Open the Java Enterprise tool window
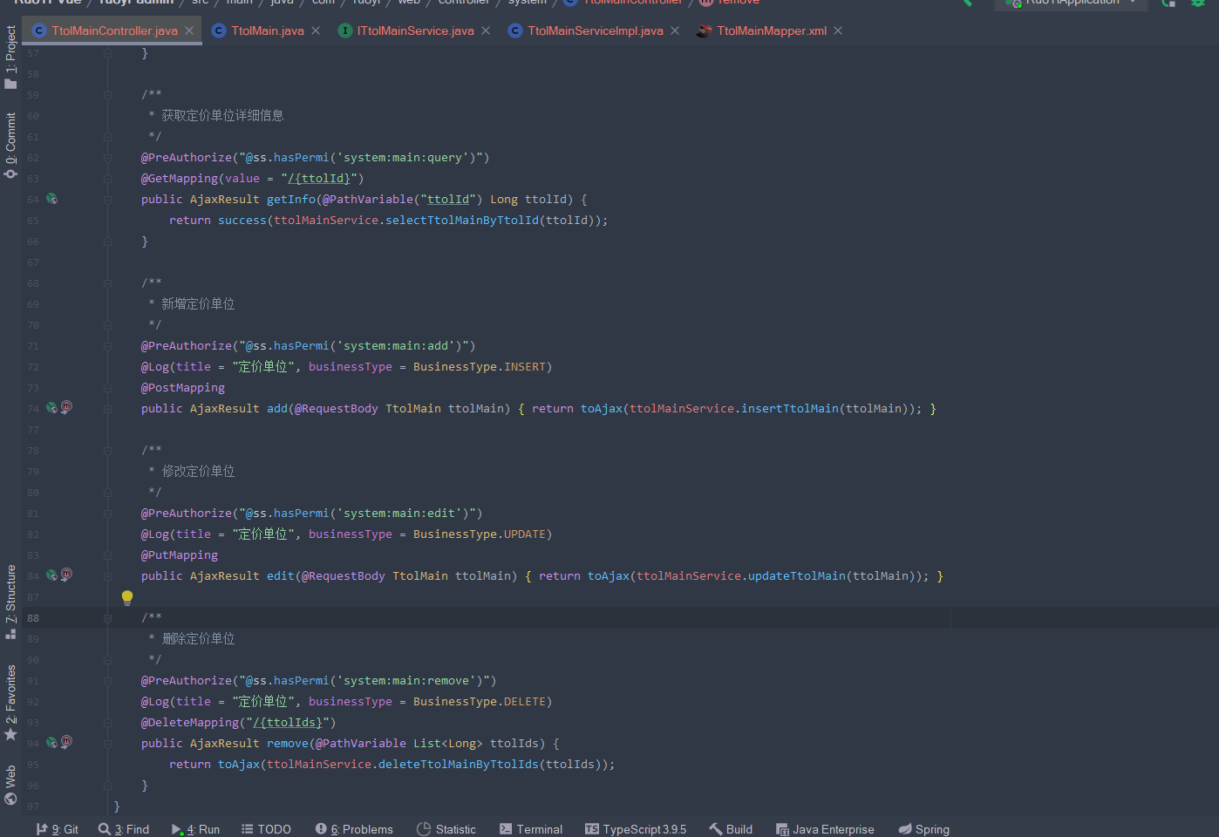Viewport: 1219px width, 837px height. pos(825,829)
